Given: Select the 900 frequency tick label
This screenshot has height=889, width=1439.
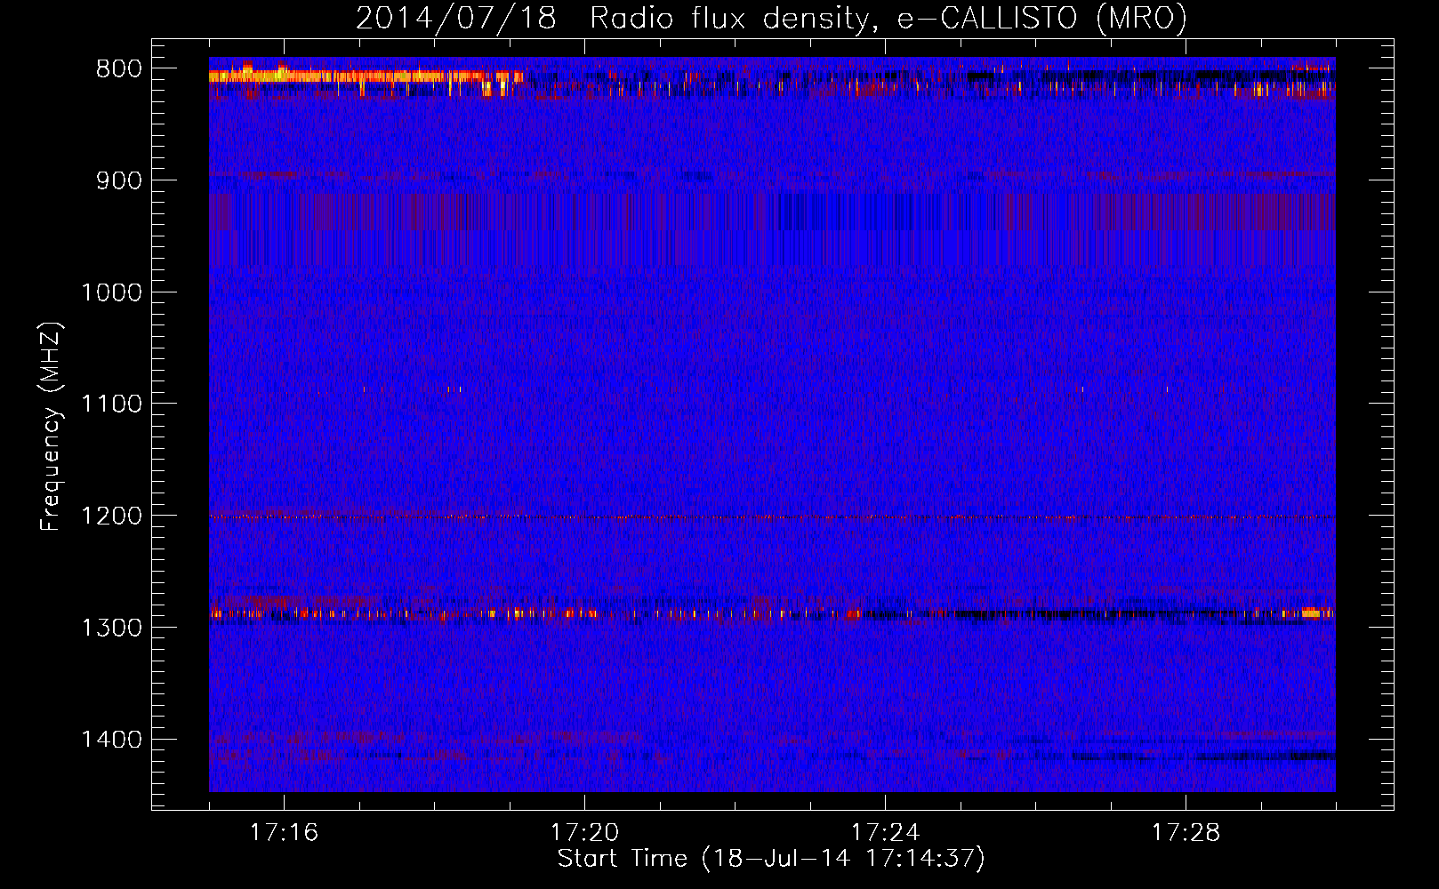Looking at the screenshot, I should click(119, 181).
